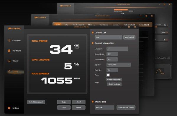Open the Control List type dropdown
Viewport: 177px width, 116px height.
108,37
